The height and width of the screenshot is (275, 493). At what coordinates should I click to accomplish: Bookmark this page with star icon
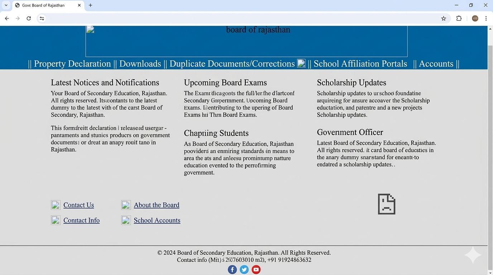pyautogui.click(x=444, y=19)
